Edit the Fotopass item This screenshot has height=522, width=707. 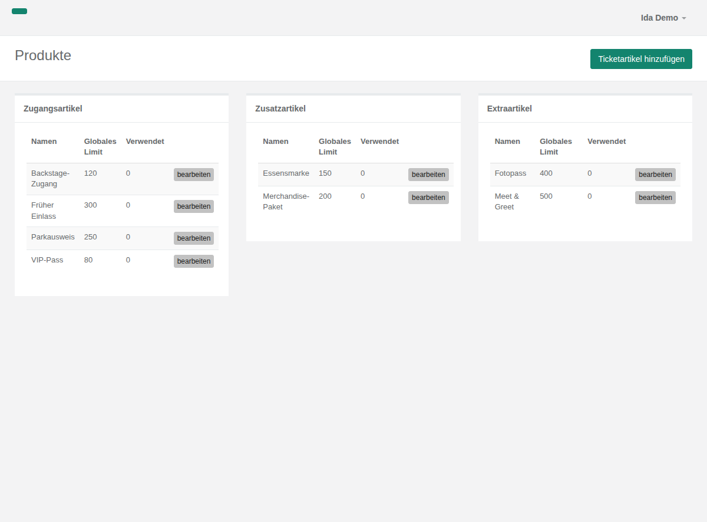(655, 175)
